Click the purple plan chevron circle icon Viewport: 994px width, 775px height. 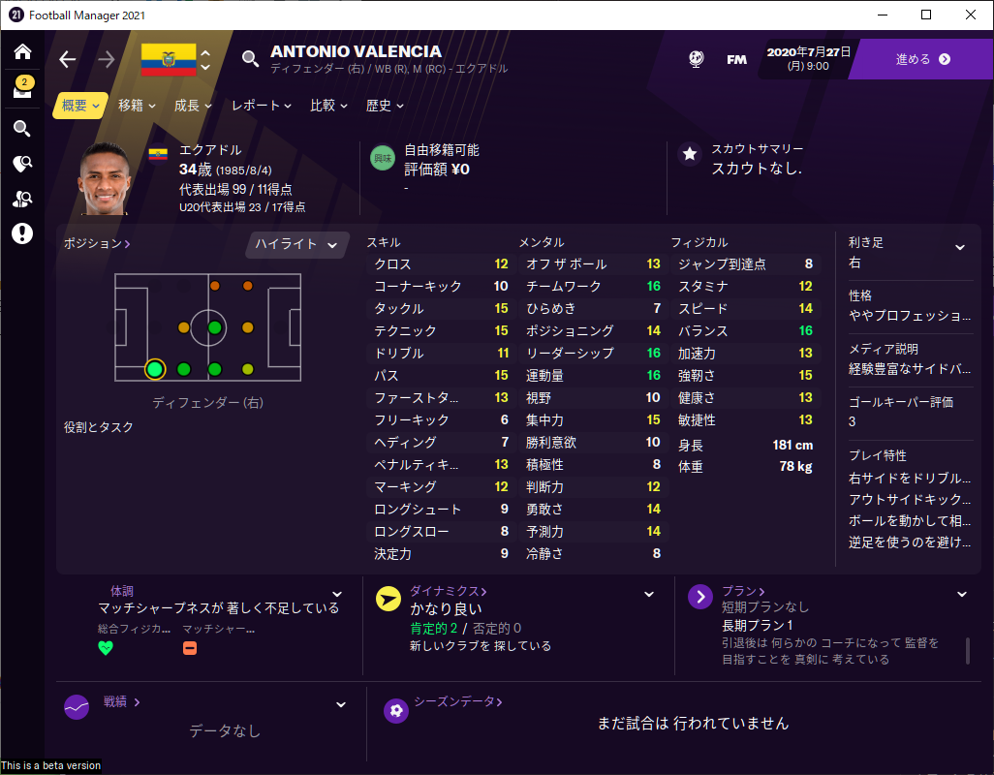pyautogui.click(x=700, y=597)
